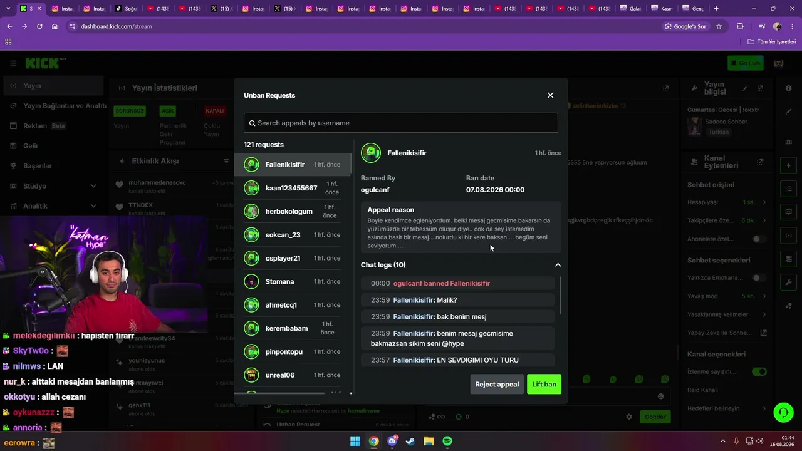This screenshot has width=802, height=451.
Task: Open Hesap yaşı setting
Action: pyautogui.click(x=727, y=202)
